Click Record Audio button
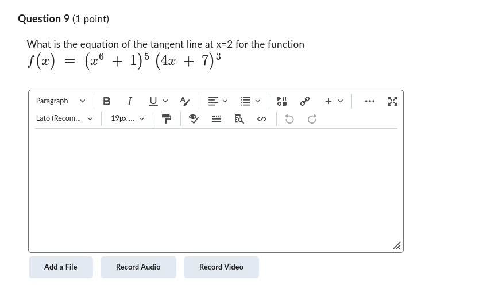 [x=138, y=267]
